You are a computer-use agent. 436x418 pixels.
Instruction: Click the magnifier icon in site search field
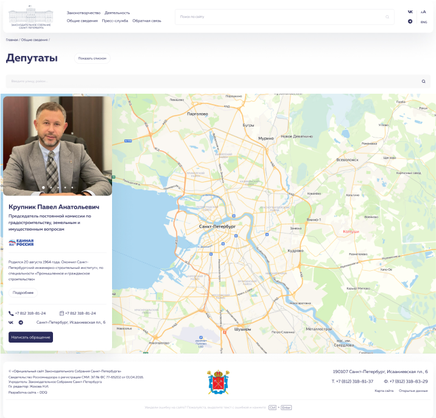387,17
